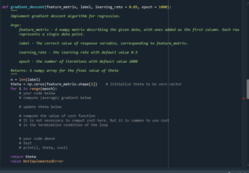Click the default value '0.05' in the signature
The width and height of the screenshot is (249, 173).
pos(133,7)
